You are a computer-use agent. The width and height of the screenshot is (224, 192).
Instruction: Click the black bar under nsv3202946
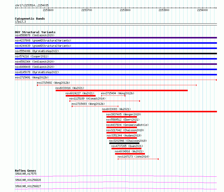click(124, 143)
